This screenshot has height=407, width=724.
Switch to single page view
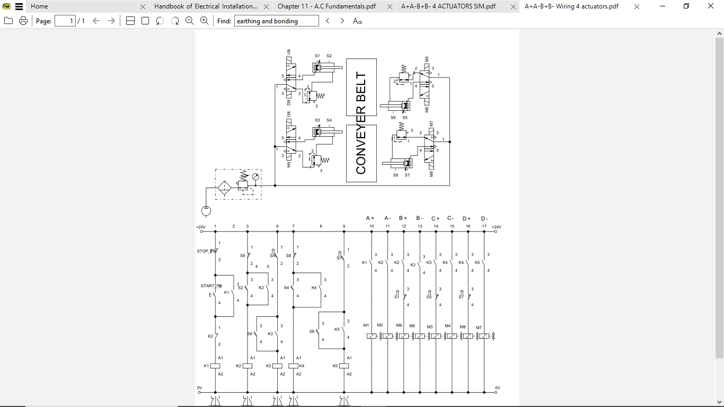[x=145, y=21]
